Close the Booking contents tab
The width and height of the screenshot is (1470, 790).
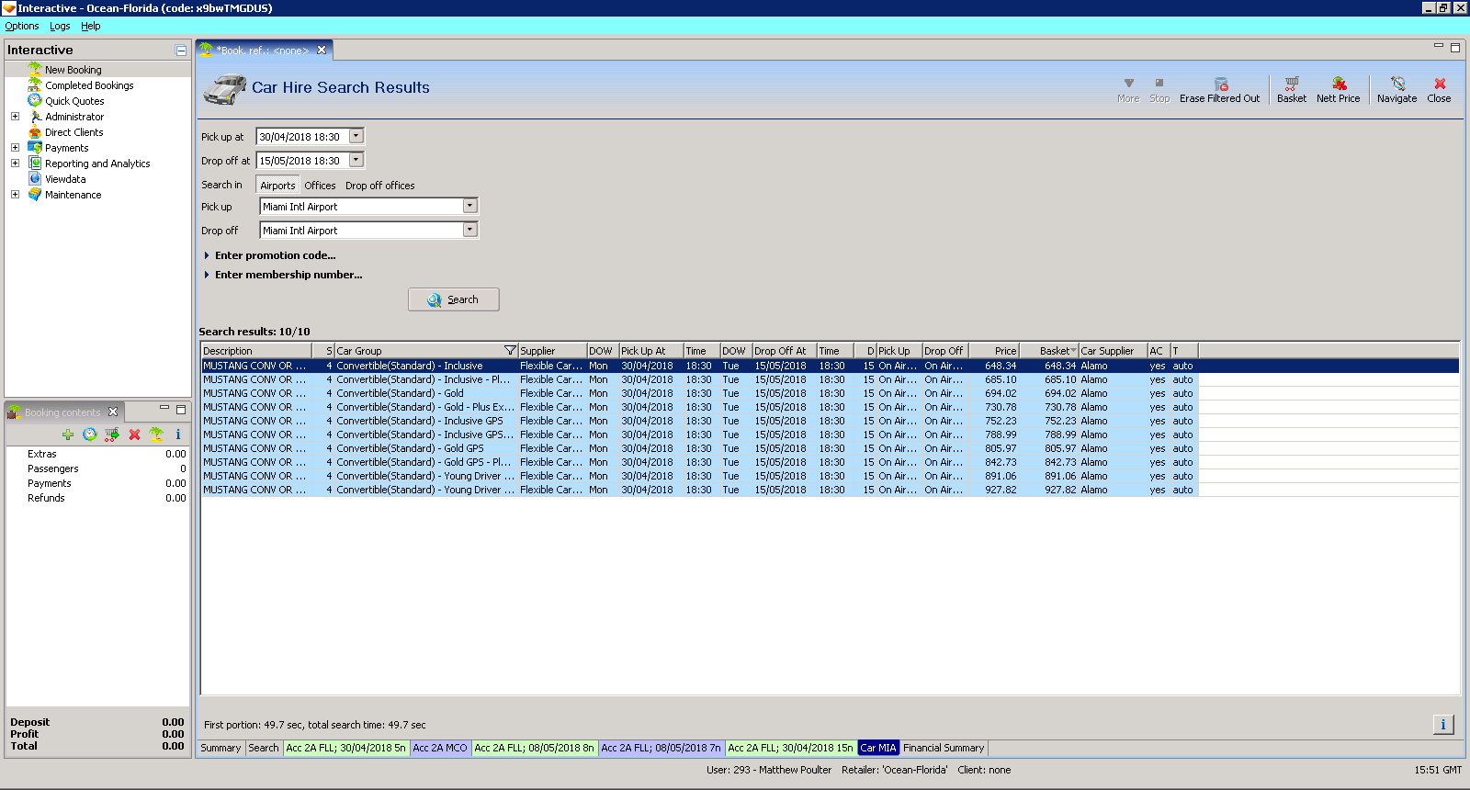pyautogui.click(x=113, y=412)
